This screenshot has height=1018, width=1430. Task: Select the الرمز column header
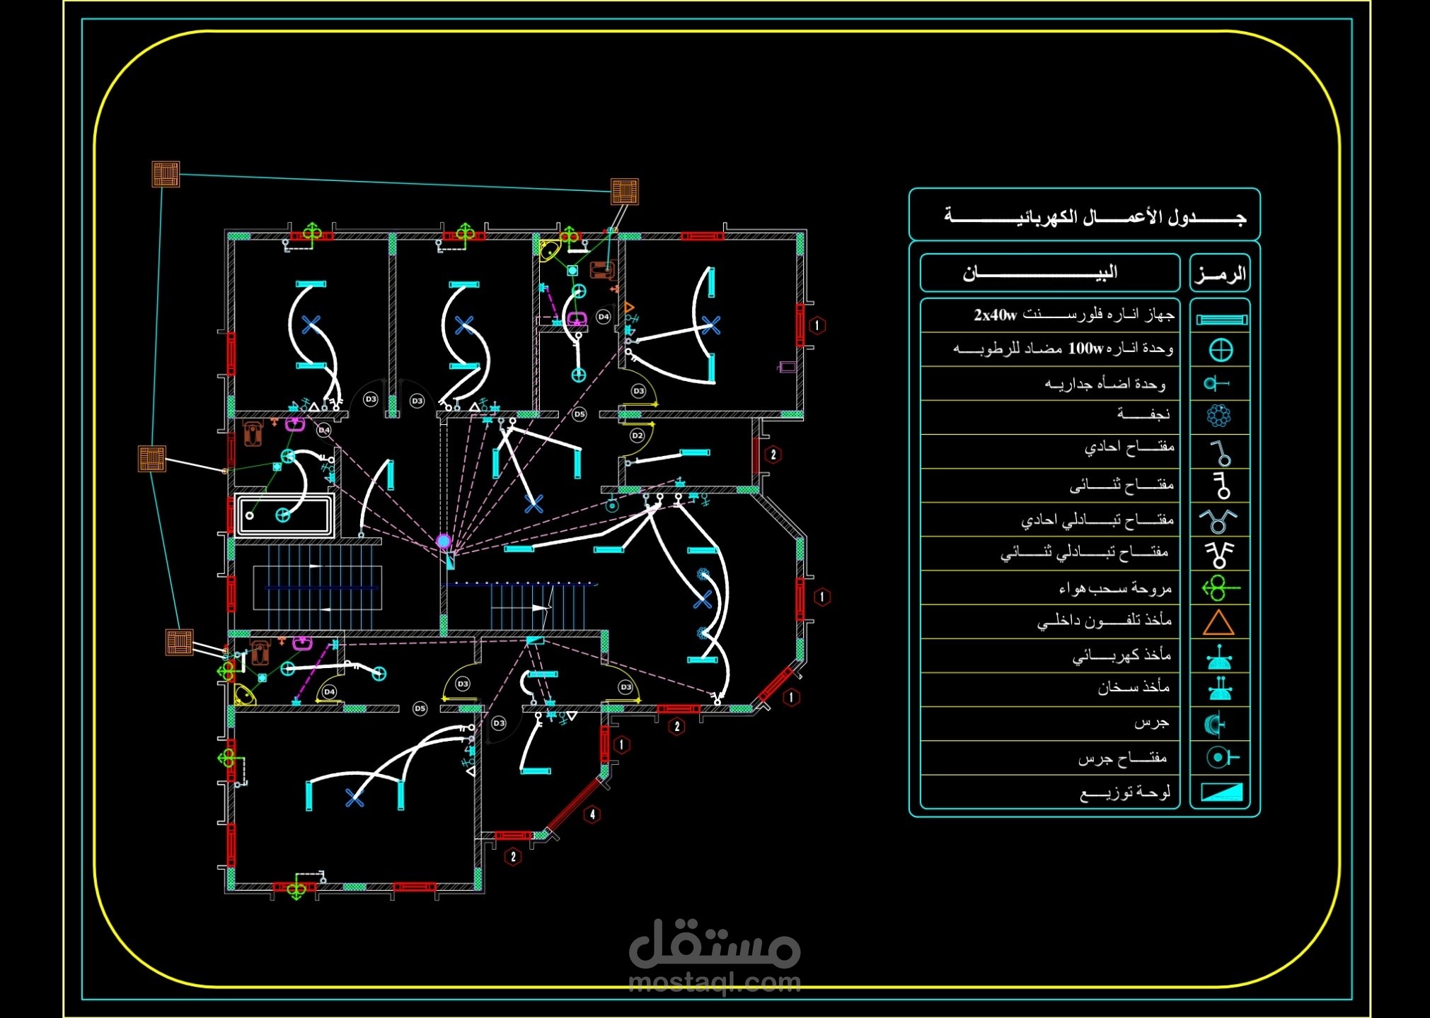pos(1220,274)
